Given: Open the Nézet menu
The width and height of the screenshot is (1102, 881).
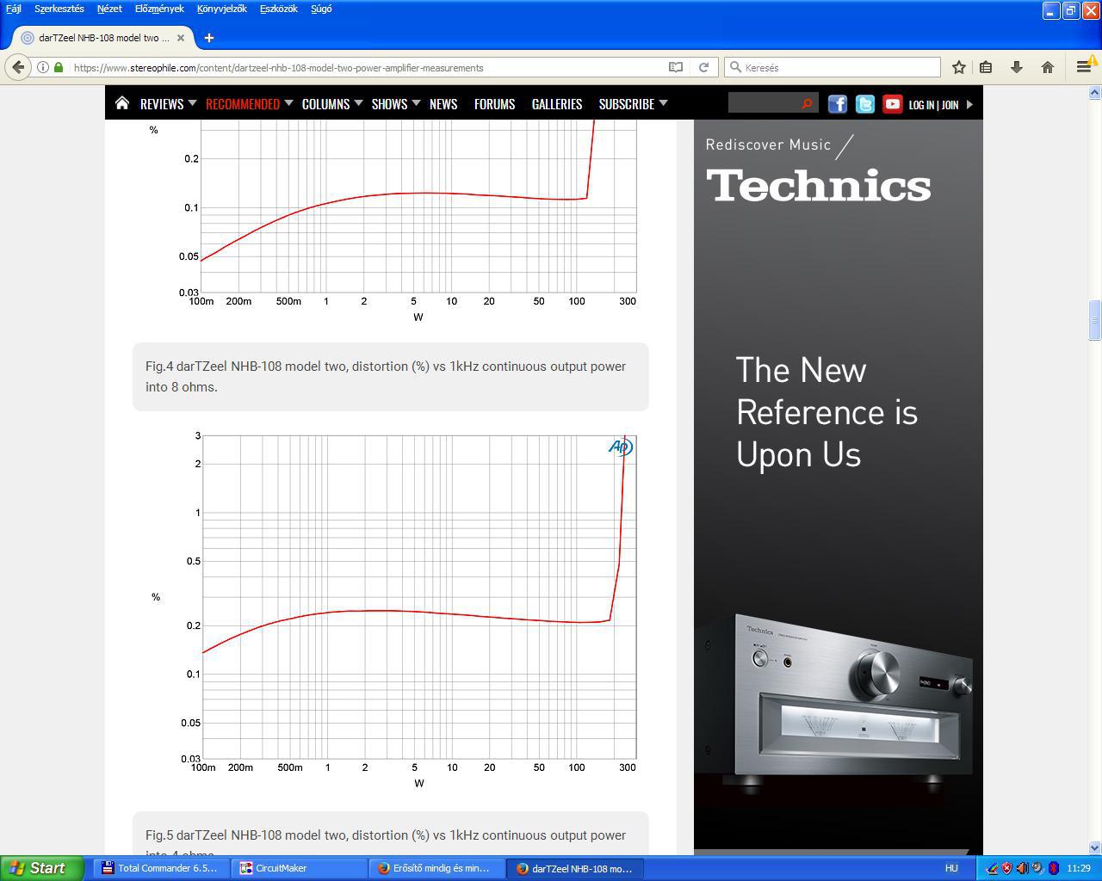Looking at the screenshot, I should (x=109, y=9).
